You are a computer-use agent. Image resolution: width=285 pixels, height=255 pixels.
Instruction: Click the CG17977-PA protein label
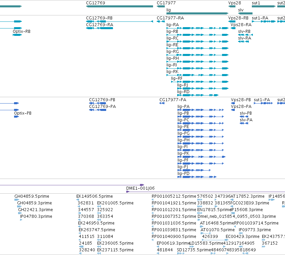173,100
